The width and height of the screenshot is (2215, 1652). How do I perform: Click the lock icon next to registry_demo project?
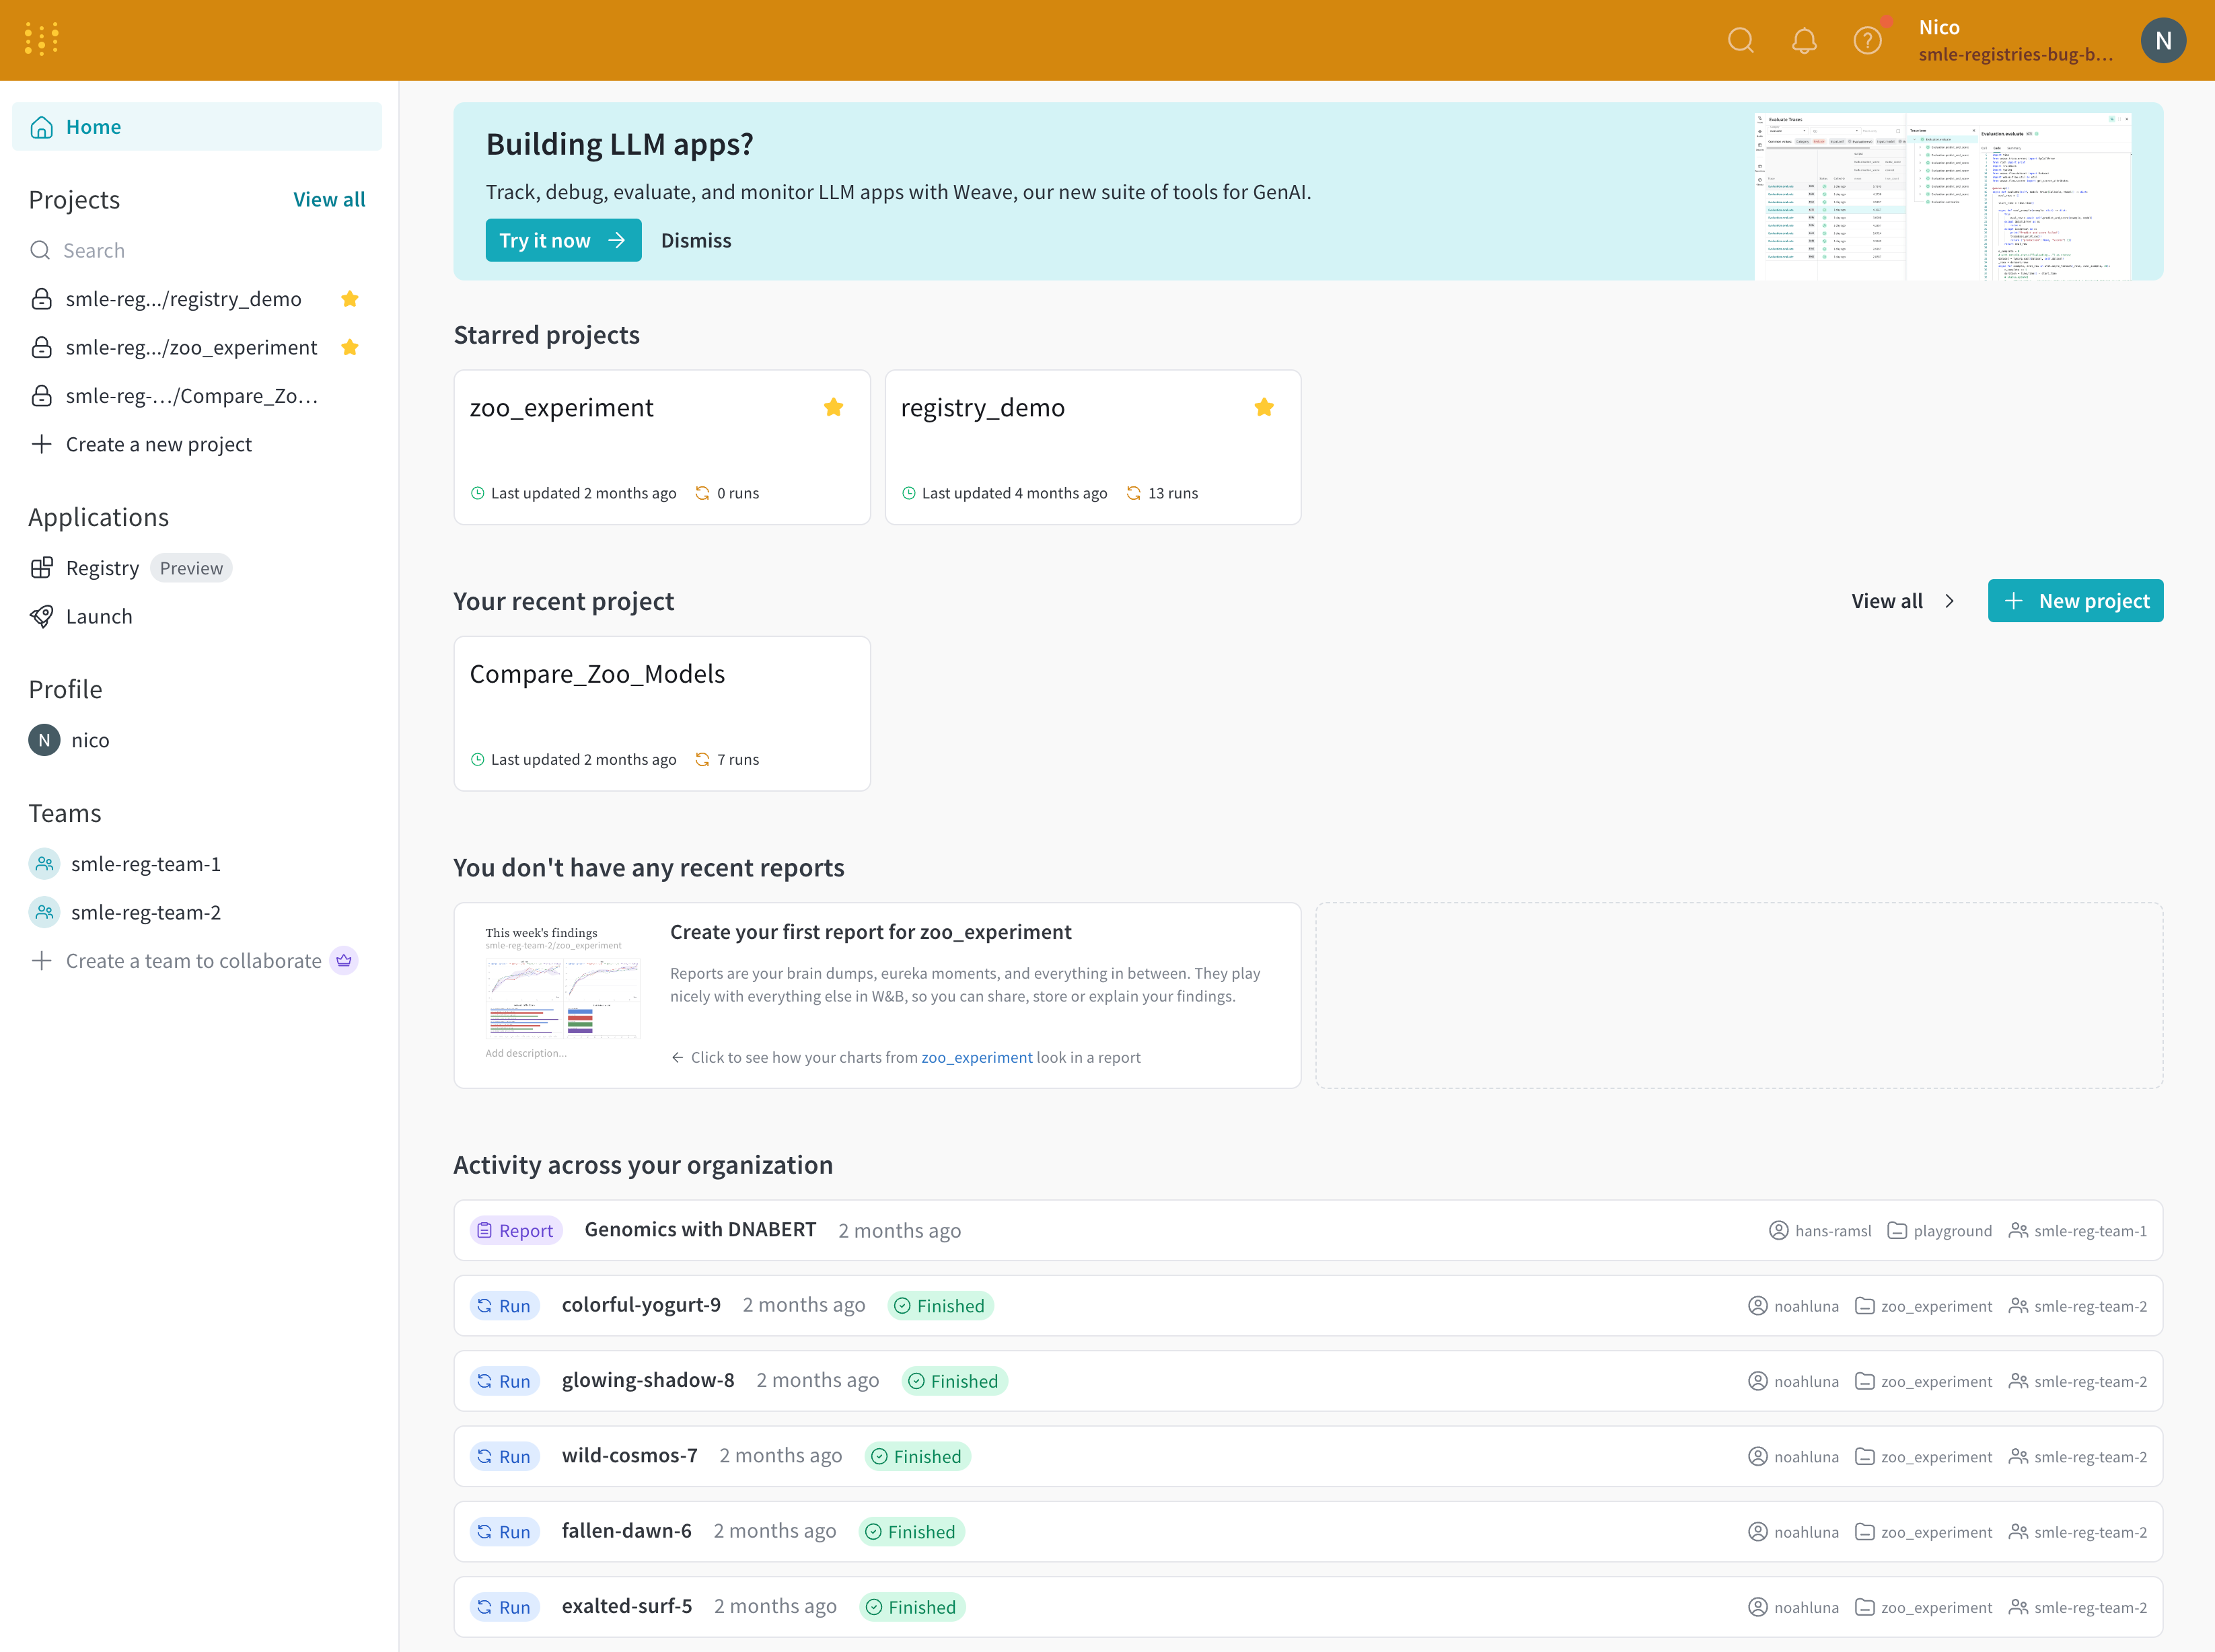tap(41, 298)
